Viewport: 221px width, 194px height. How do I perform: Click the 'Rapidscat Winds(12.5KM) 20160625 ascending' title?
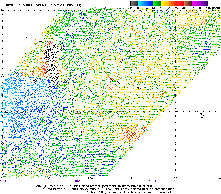pos(44,5)
